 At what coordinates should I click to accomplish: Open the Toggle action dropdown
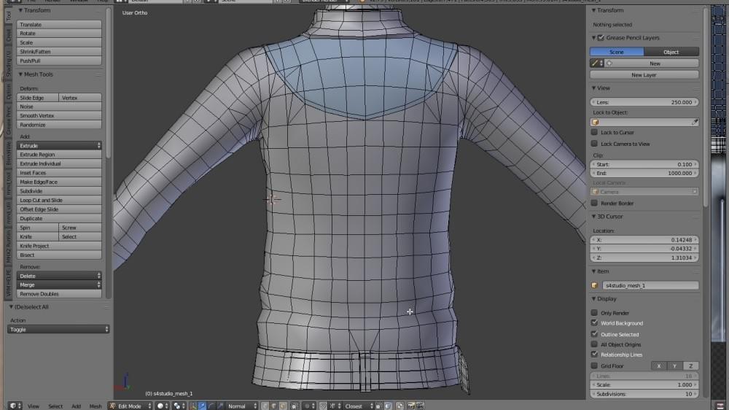click(58, 330)
